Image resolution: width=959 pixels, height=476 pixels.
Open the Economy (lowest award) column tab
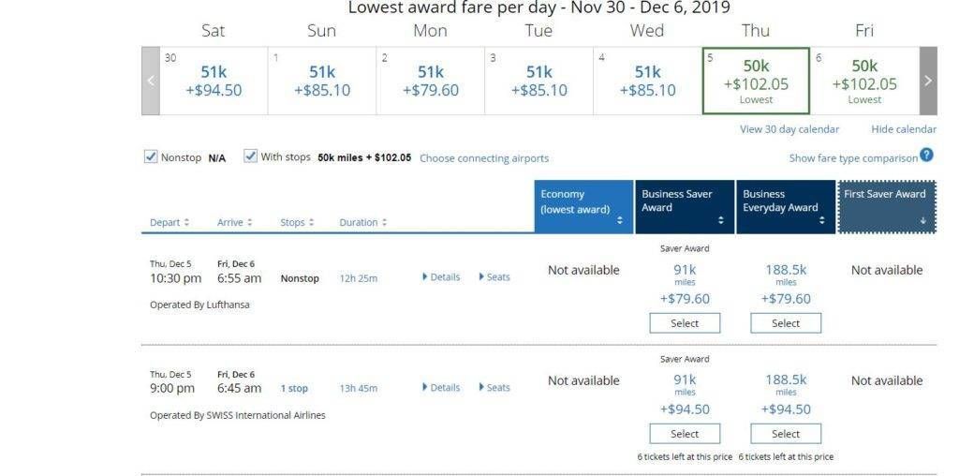tap(583, 207)
